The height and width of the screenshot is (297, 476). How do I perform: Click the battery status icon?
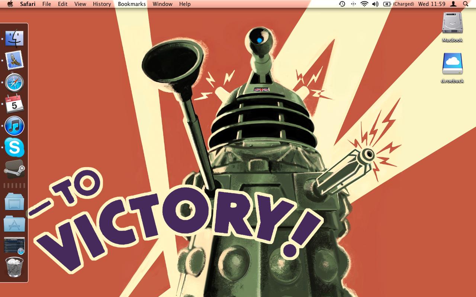[387, 4]
